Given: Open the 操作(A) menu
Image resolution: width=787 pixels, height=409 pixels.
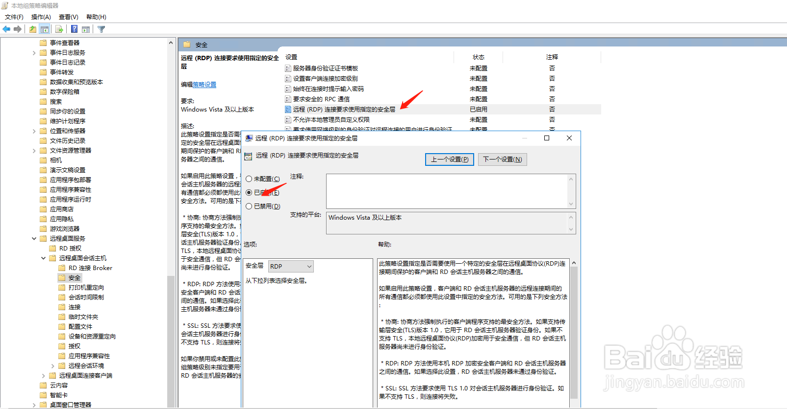Looking at the screenshot, I should click(x=41, y=17).
